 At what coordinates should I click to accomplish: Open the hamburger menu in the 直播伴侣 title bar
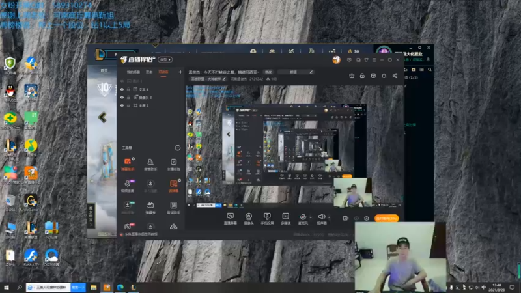[x=374, y=60]
